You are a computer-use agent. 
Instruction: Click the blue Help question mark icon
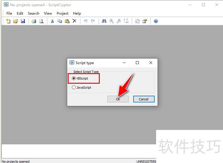[156, 21]
